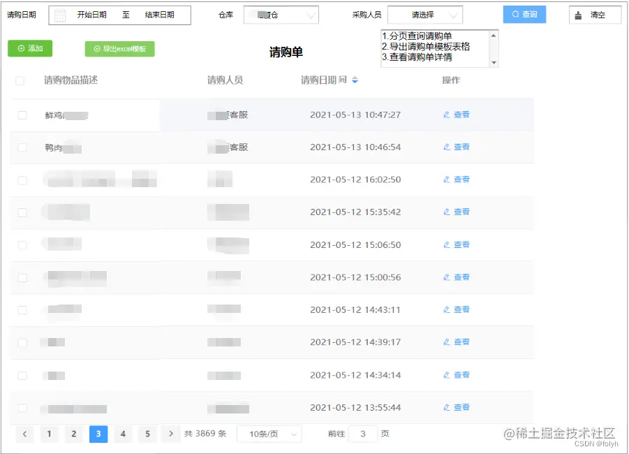Click the 前往 page number input field
Image resolution: width=629 pixels, height=454 pixels.
[362, 434]
